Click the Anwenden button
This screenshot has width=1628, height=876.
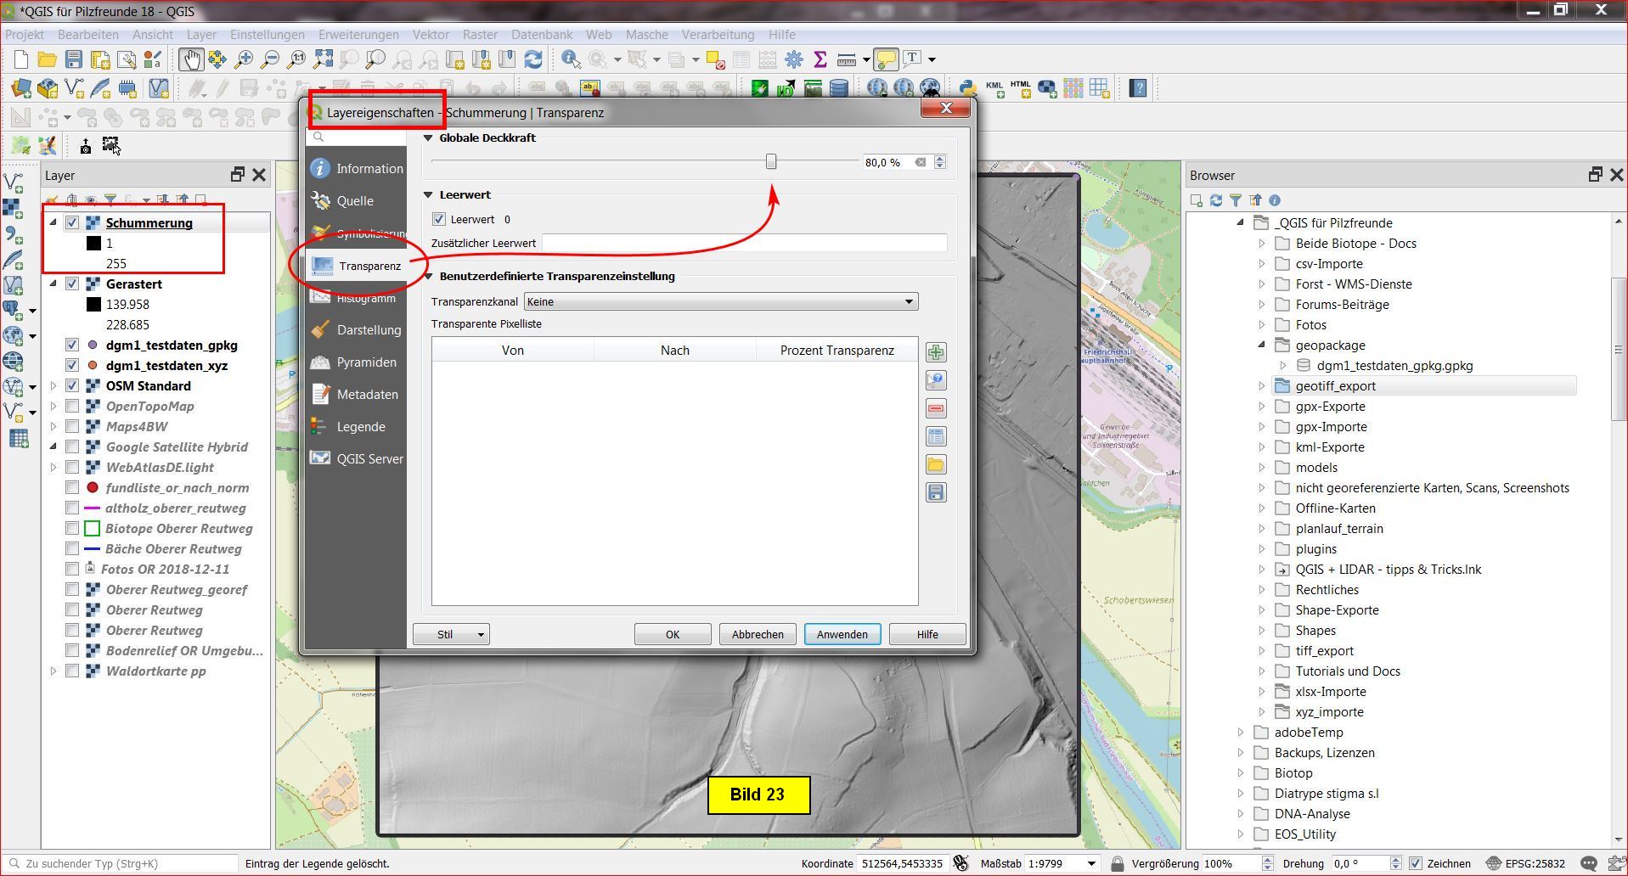[x=842, y=634]
